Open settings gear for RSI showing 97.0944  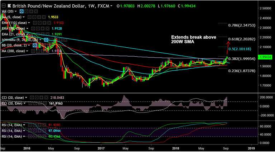[x=35, y=131]
